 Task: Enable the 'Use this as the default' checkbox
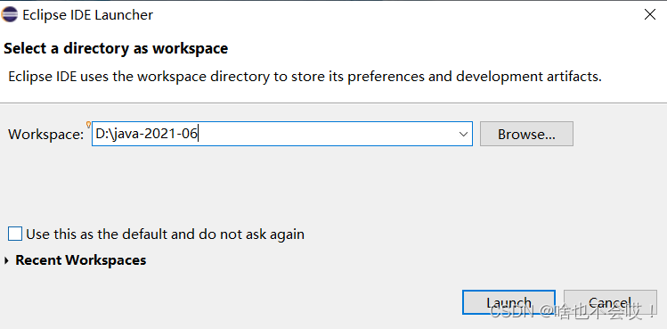(x=15, y=234)
